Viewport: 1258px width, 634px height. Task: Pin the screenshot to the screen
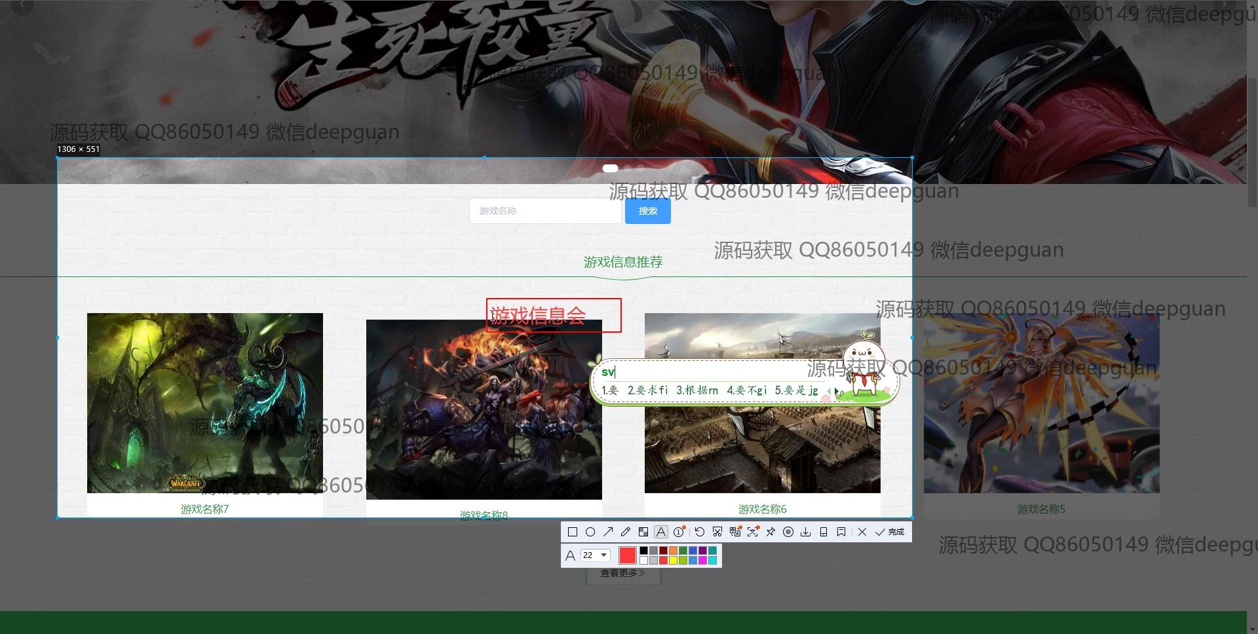(x=771, y=532)
